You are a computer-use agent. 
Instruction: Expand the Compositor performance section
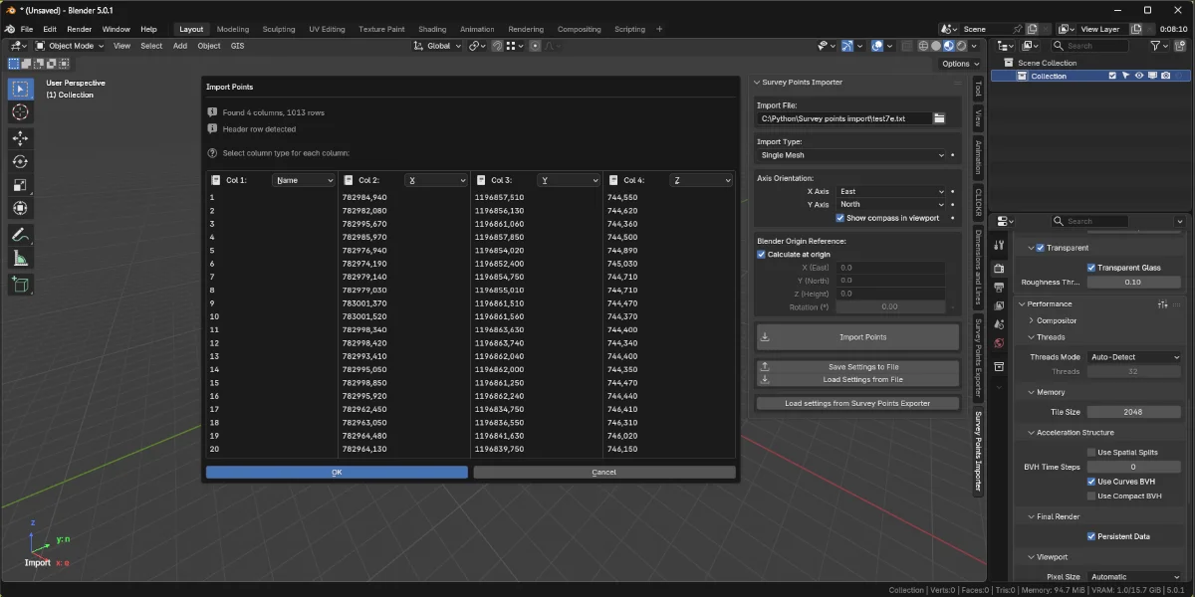[1053, 319]
